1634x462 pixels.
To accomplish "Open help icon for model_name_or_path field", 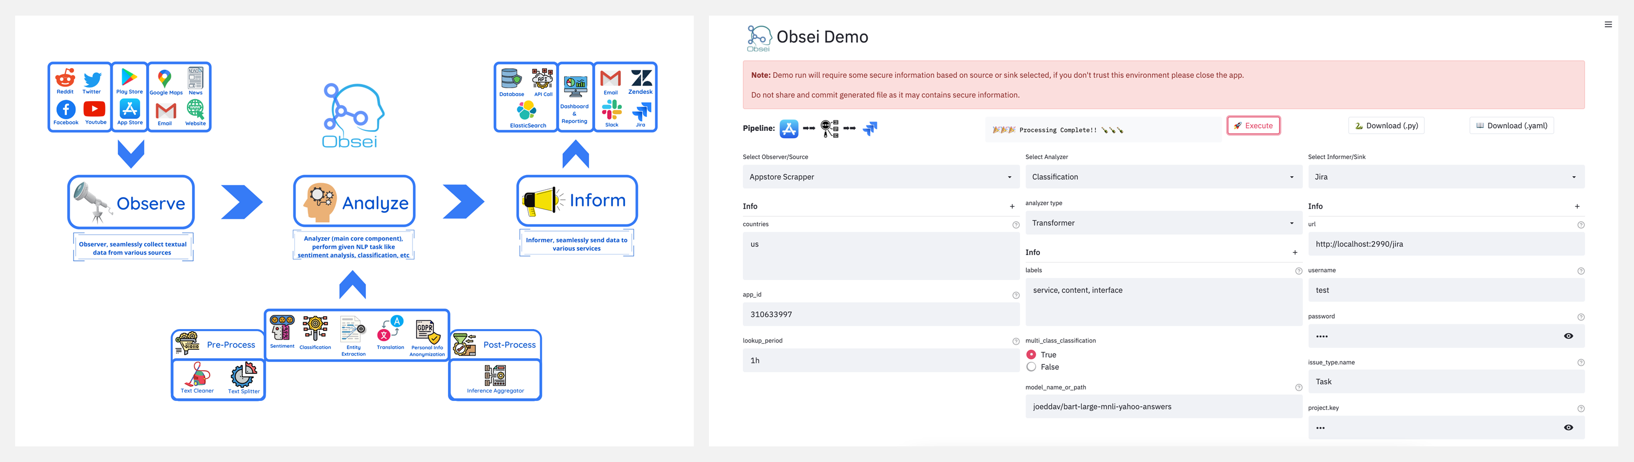I will coord(1298,388).
